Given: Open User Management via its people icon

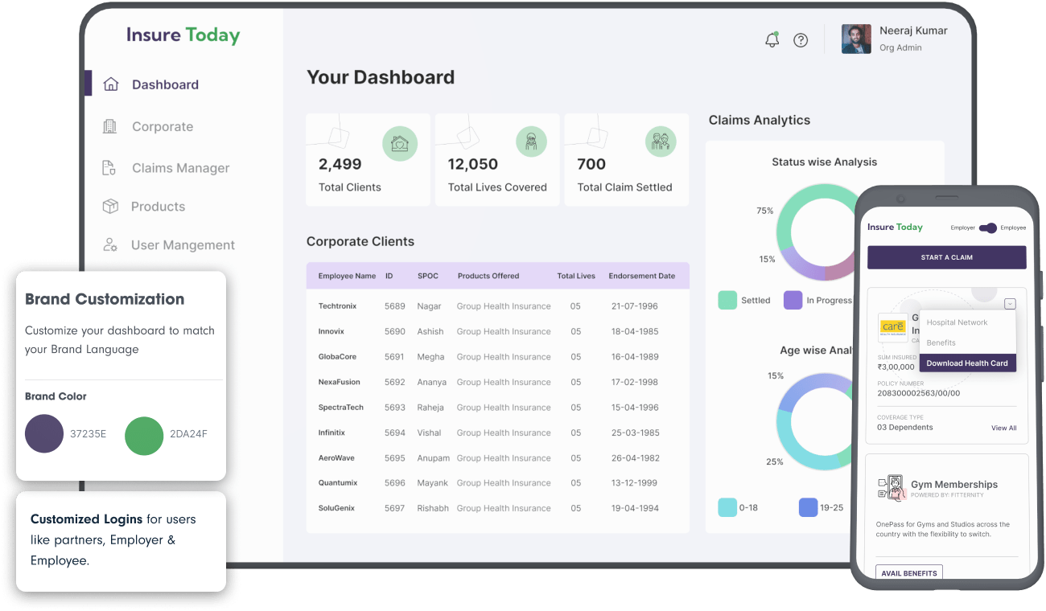Looking at the screenshot, I should [x=110, y=244].
